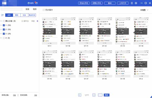Image resolution: width=152 pixels, height=98 pixels.
Task: Uncheck group 1 (50) checkbox
Action: (x=4, y=25)
